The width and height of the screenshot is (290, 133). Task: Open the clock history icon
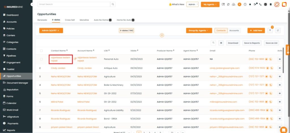(x=245, y=5)
